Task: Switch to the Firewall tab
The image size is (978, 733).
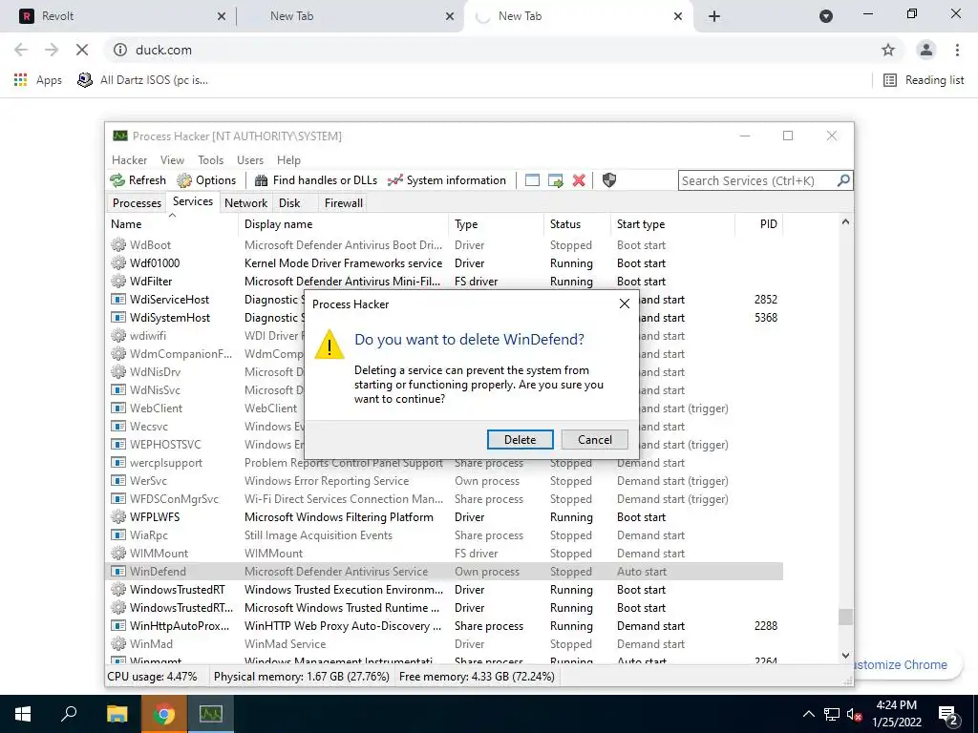Action: 343,203
